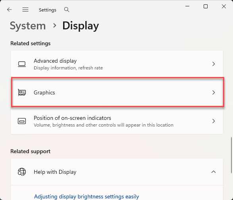
Task: Open the hamburger navigation menu
Action: (x=25, y=10)
